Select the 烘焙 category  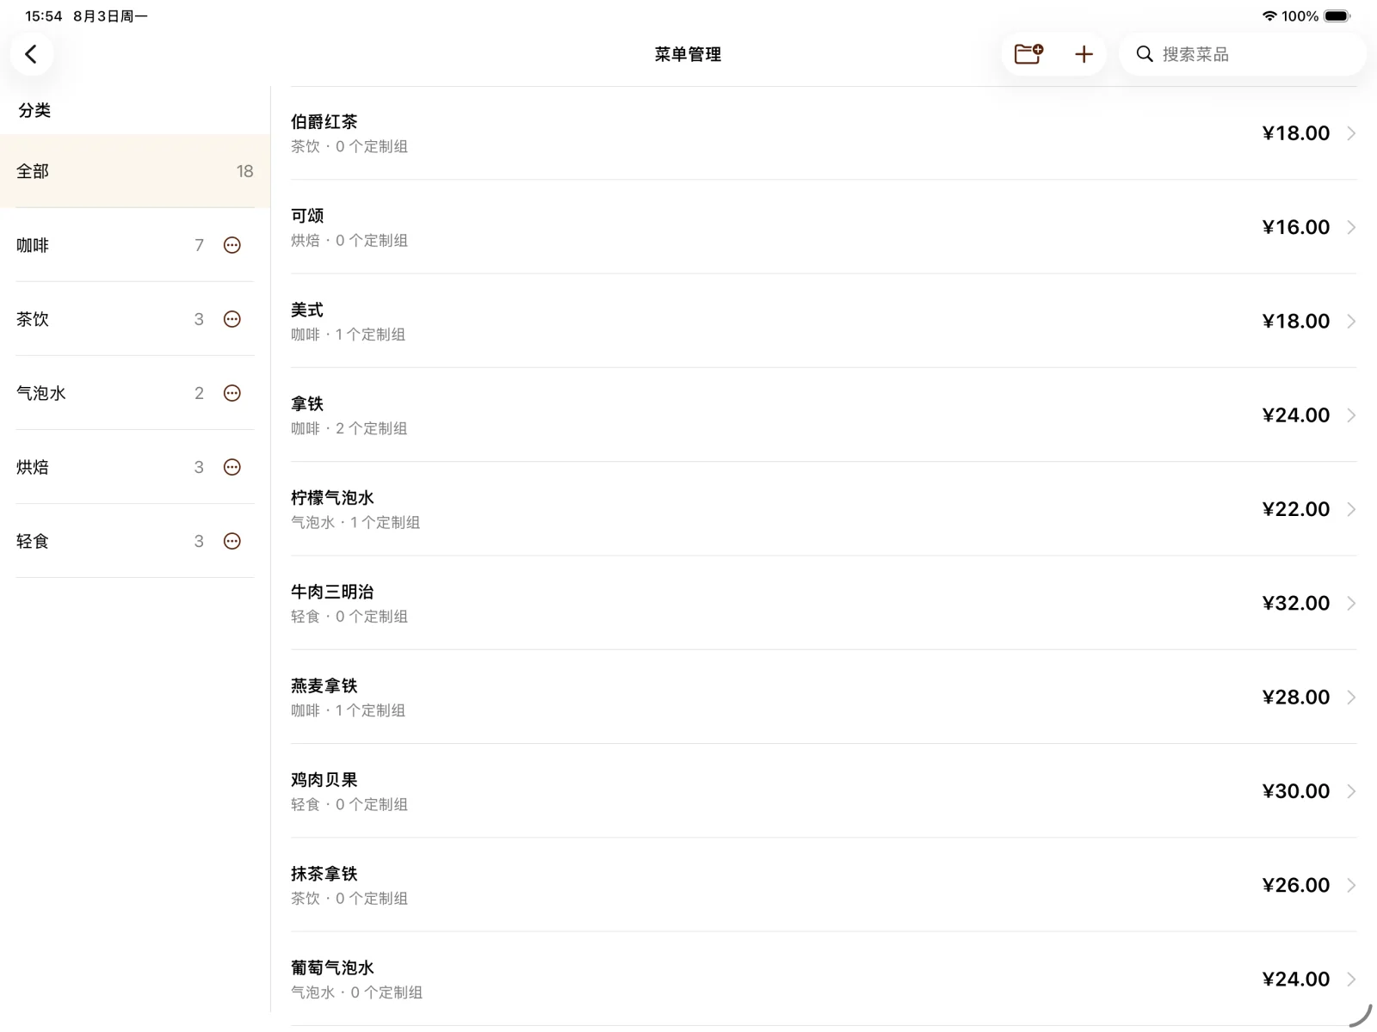coord(135,467)
